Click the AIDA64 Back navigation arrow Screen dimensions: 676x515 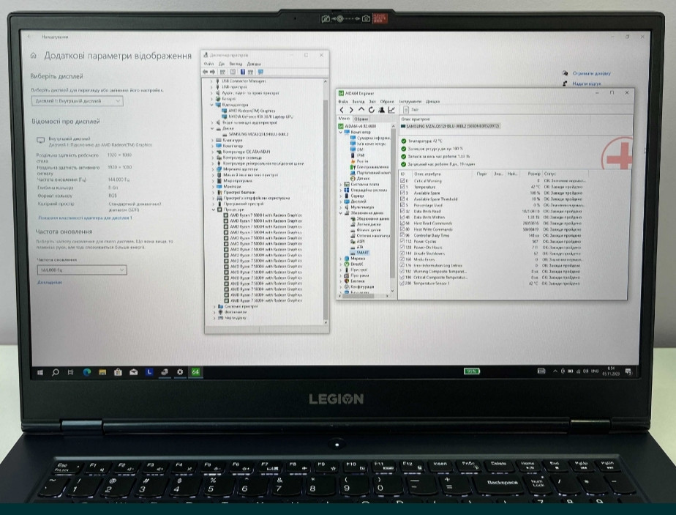(342, 110)
